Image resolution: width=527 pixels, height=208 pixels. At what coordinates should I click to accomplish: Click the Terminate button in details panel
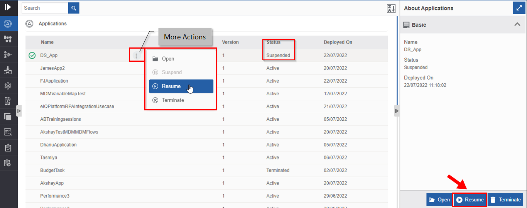[506, 200]
